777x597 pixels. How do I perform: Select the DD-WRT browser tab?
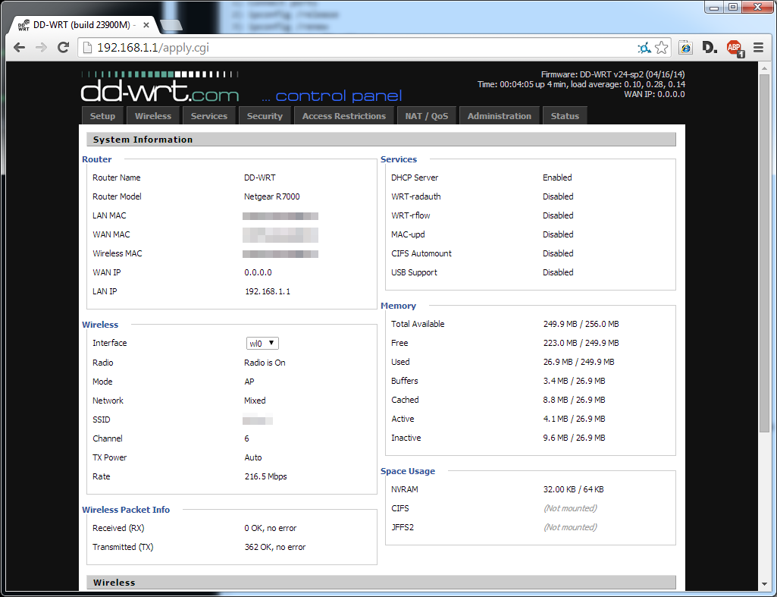coord(76,24)
